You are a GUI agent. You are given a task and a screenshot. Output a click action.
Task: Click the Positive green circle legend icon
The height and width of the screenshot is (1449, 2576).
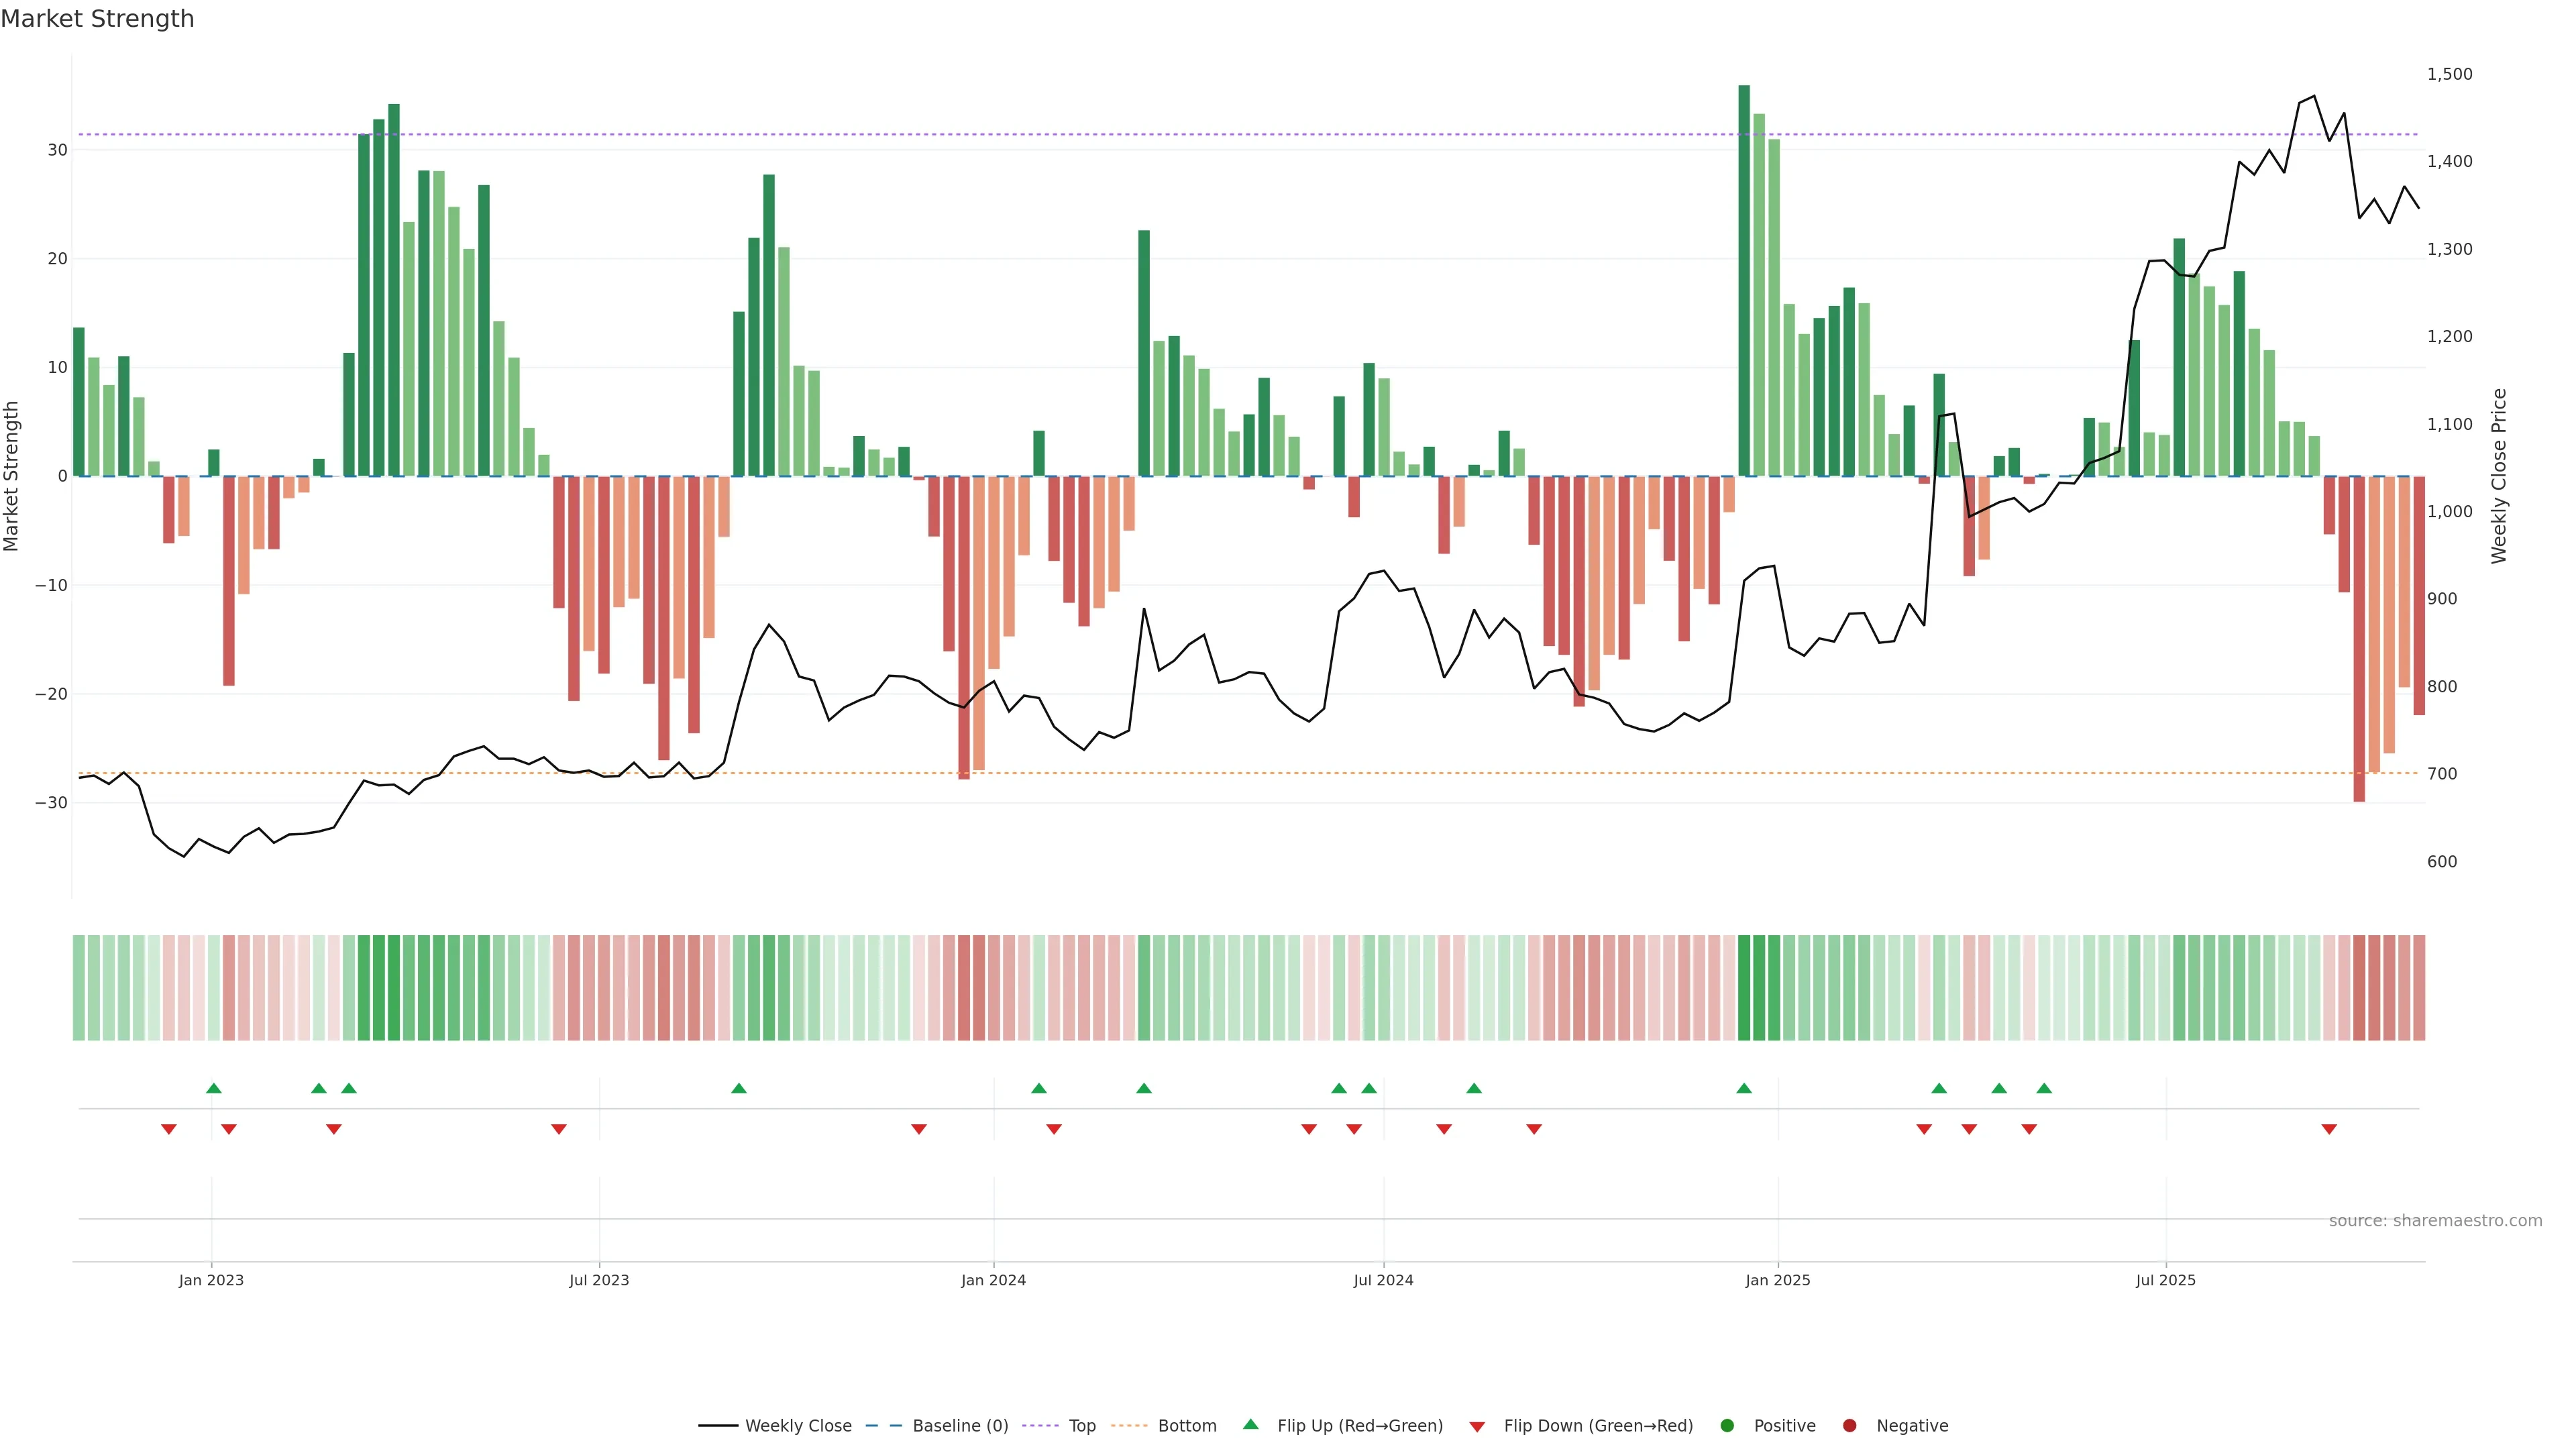1727,1426
